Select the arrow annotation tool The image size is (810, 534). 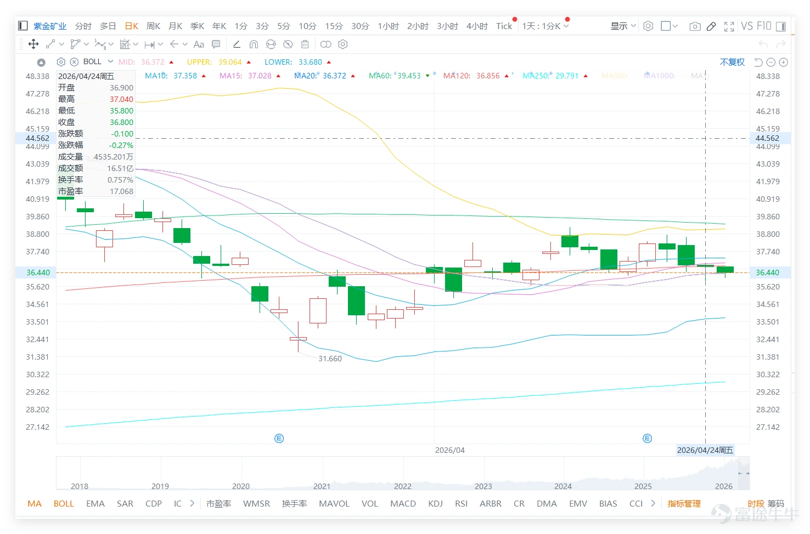point(174,44)
